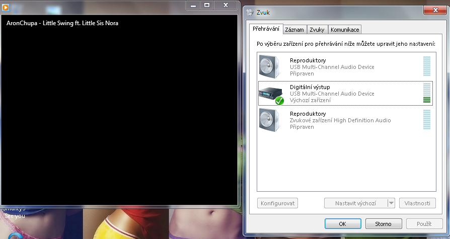Cancel with the Storno button
Screen dimensions: 450x239
click(384, 224)
